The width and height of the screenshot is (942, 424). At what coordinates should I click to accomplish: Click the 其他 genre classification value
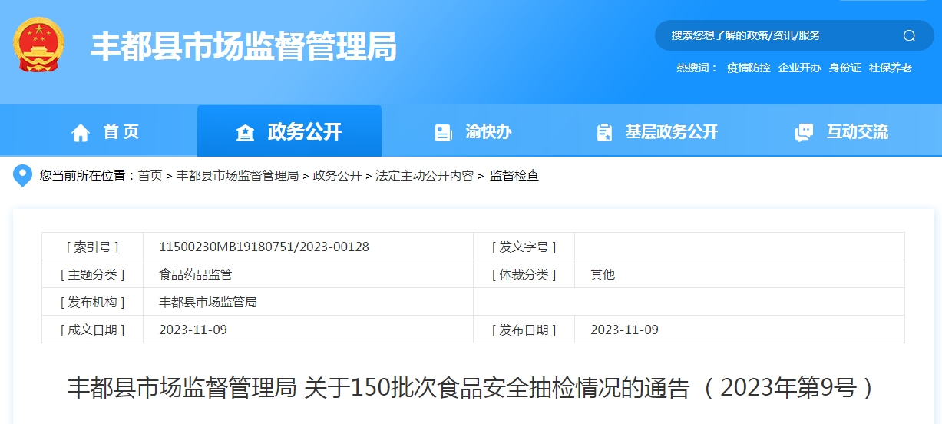coord(603,274)
